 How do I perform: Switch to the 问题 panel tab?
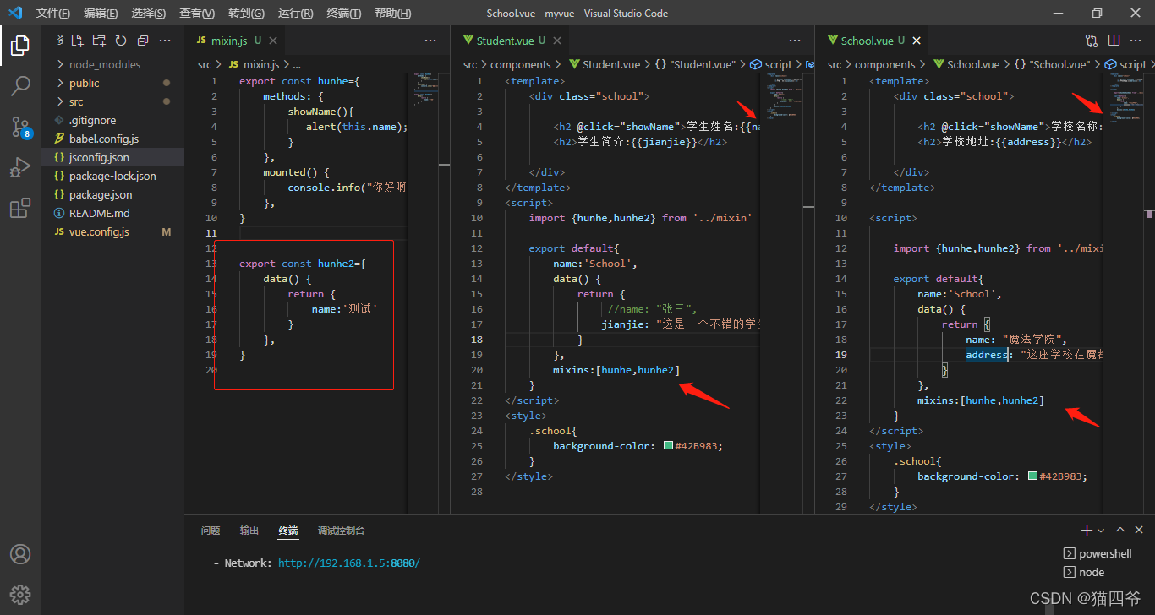pos(211,531)
